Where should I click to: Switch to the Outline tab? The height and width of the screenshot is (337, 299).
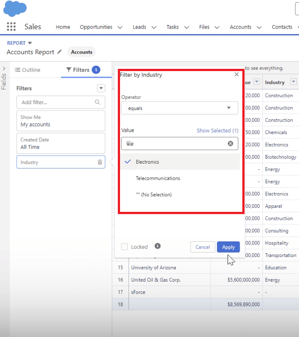click(x=28, y=70)
